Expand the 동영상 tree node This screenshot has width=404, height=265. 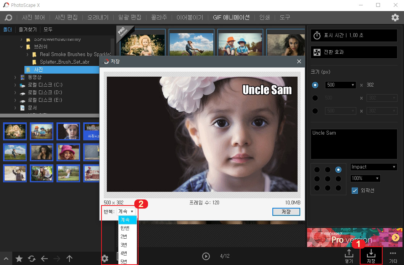[x=15, y=77]
